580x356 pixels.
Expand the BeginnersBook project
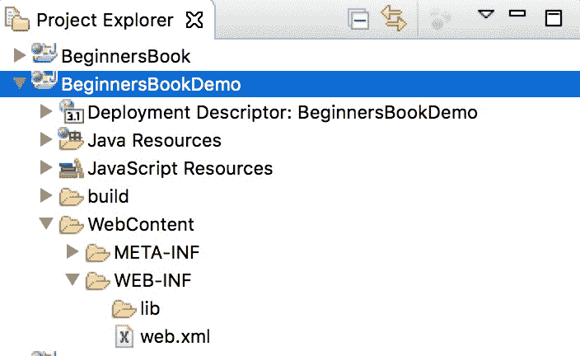pyautogui.click(x=21, y=56)
